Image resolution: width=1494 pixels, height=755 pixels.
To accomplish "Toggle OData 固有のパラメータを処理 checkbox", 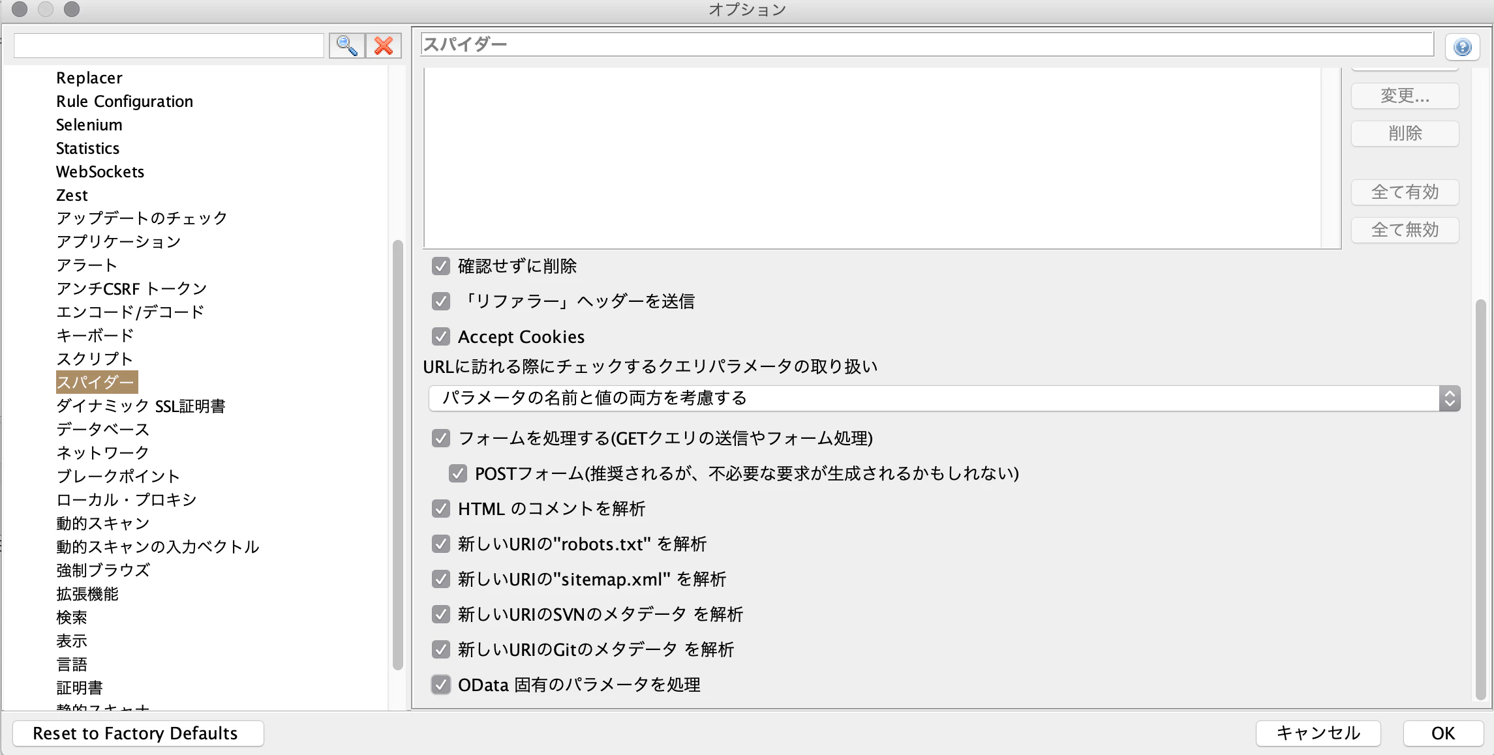I will point(441,685).
